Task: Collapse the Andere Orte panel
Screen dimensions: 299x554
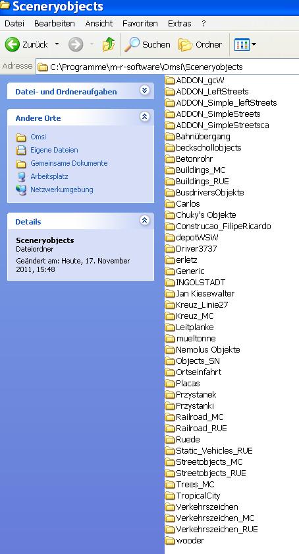Action: pyautogui.click(x=144, y=117)
